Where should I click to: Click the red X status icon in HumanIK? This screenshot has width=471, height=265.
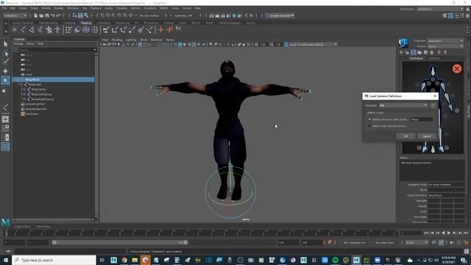coord(457,68)
